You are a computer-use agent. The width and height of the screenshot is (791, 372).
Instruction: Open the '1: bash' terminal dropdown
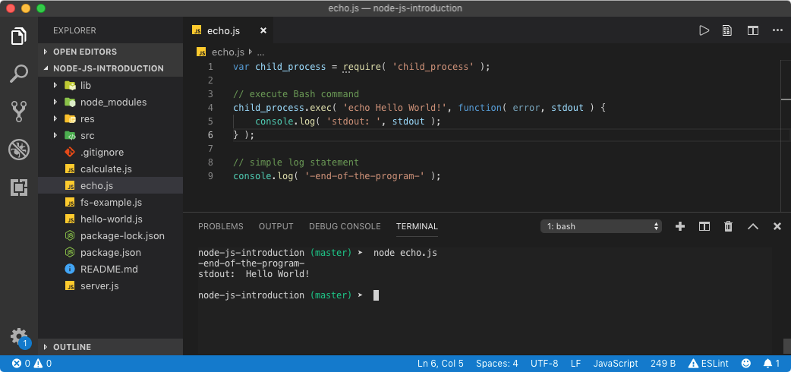tap(600, 227)
